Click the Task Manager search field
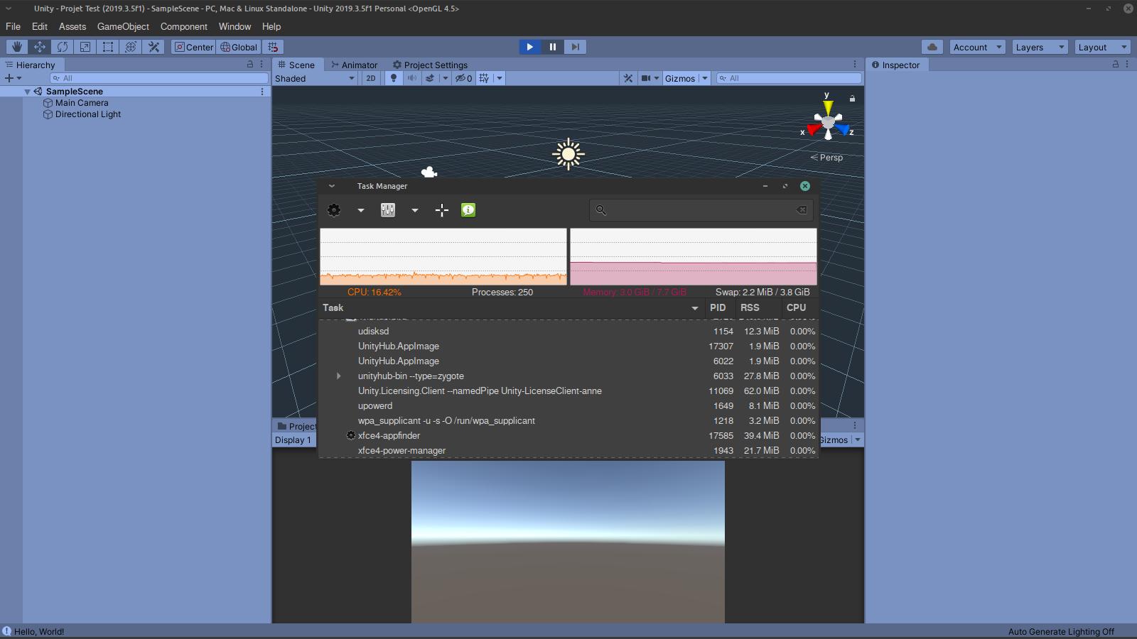This screenshot has height=639, width=1137. 701,210
